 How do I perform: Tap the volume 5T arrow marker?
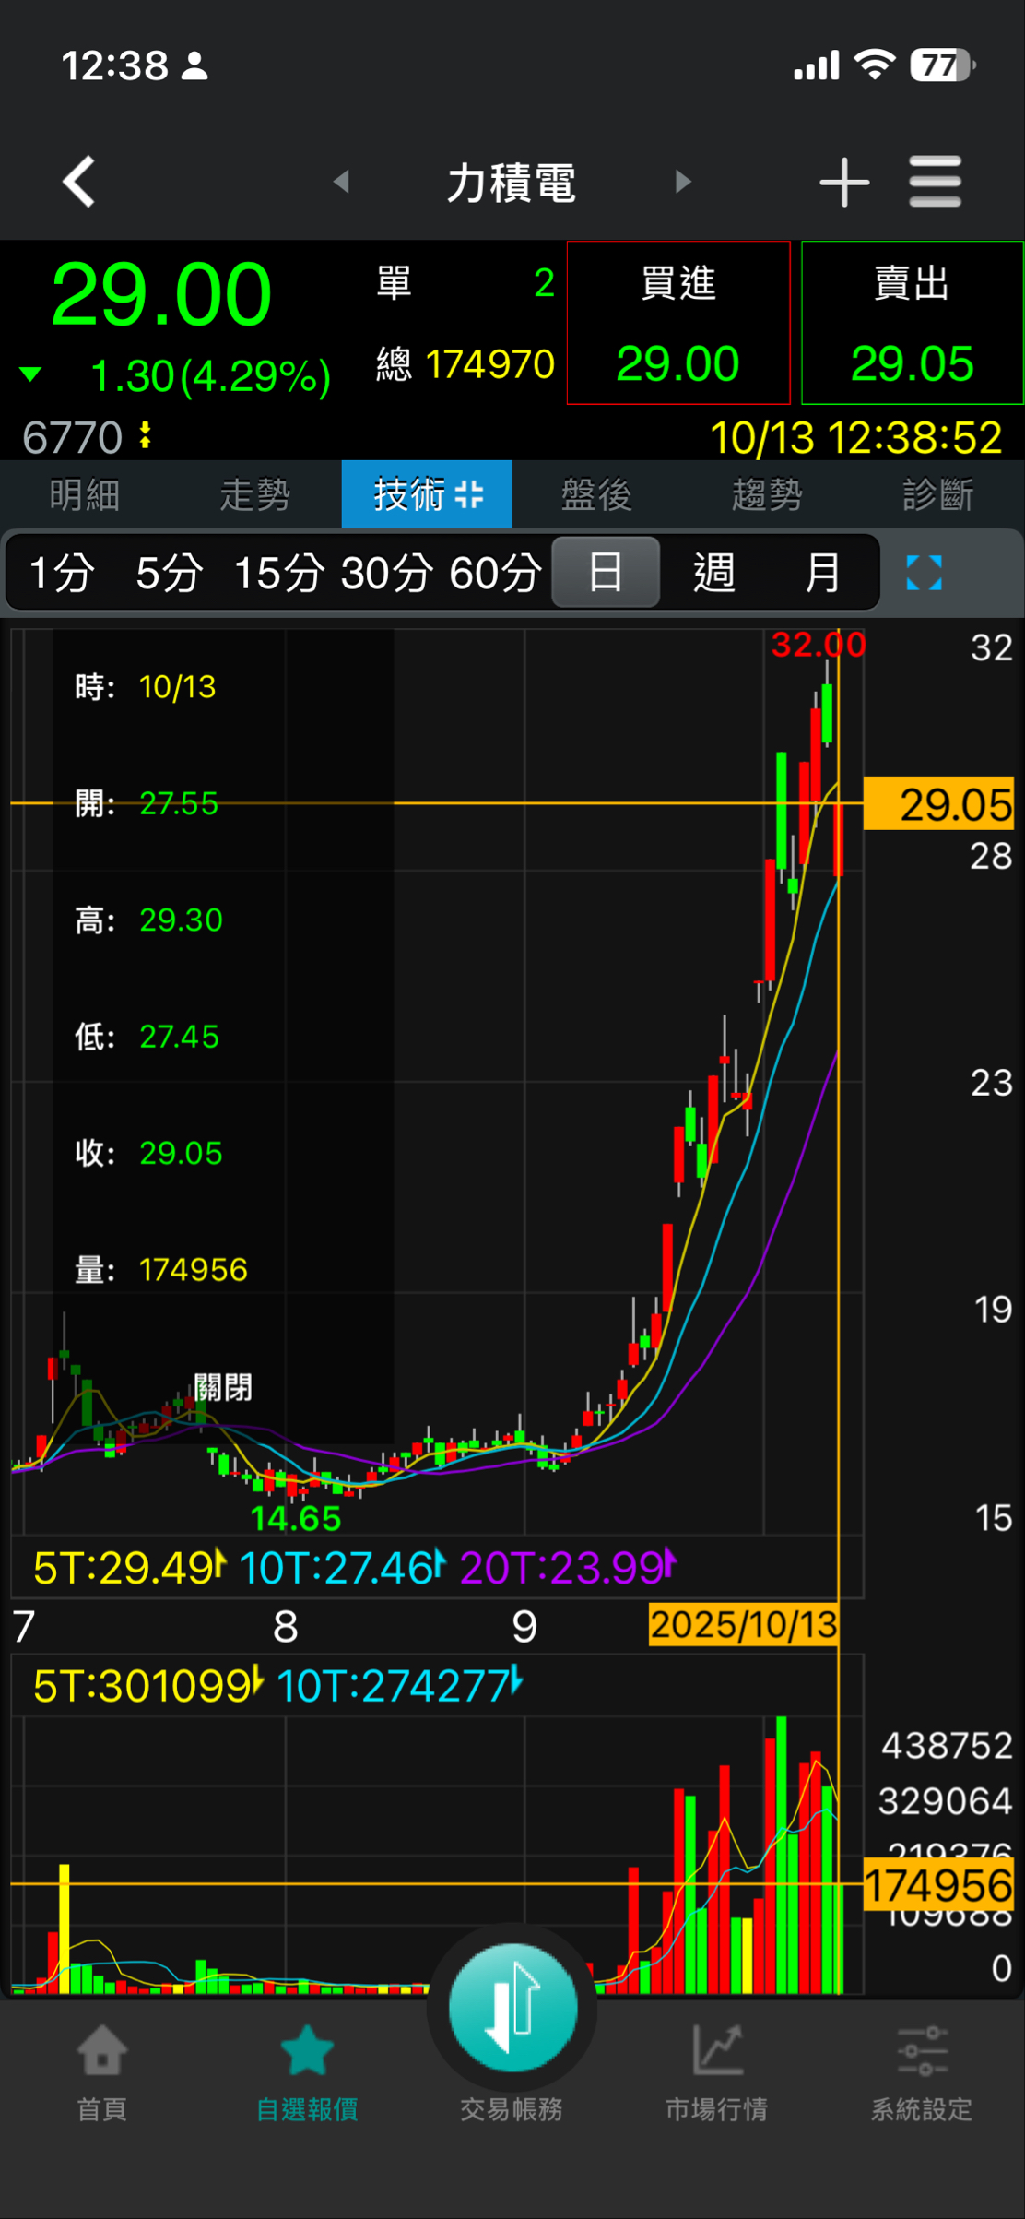point(257,1681)
